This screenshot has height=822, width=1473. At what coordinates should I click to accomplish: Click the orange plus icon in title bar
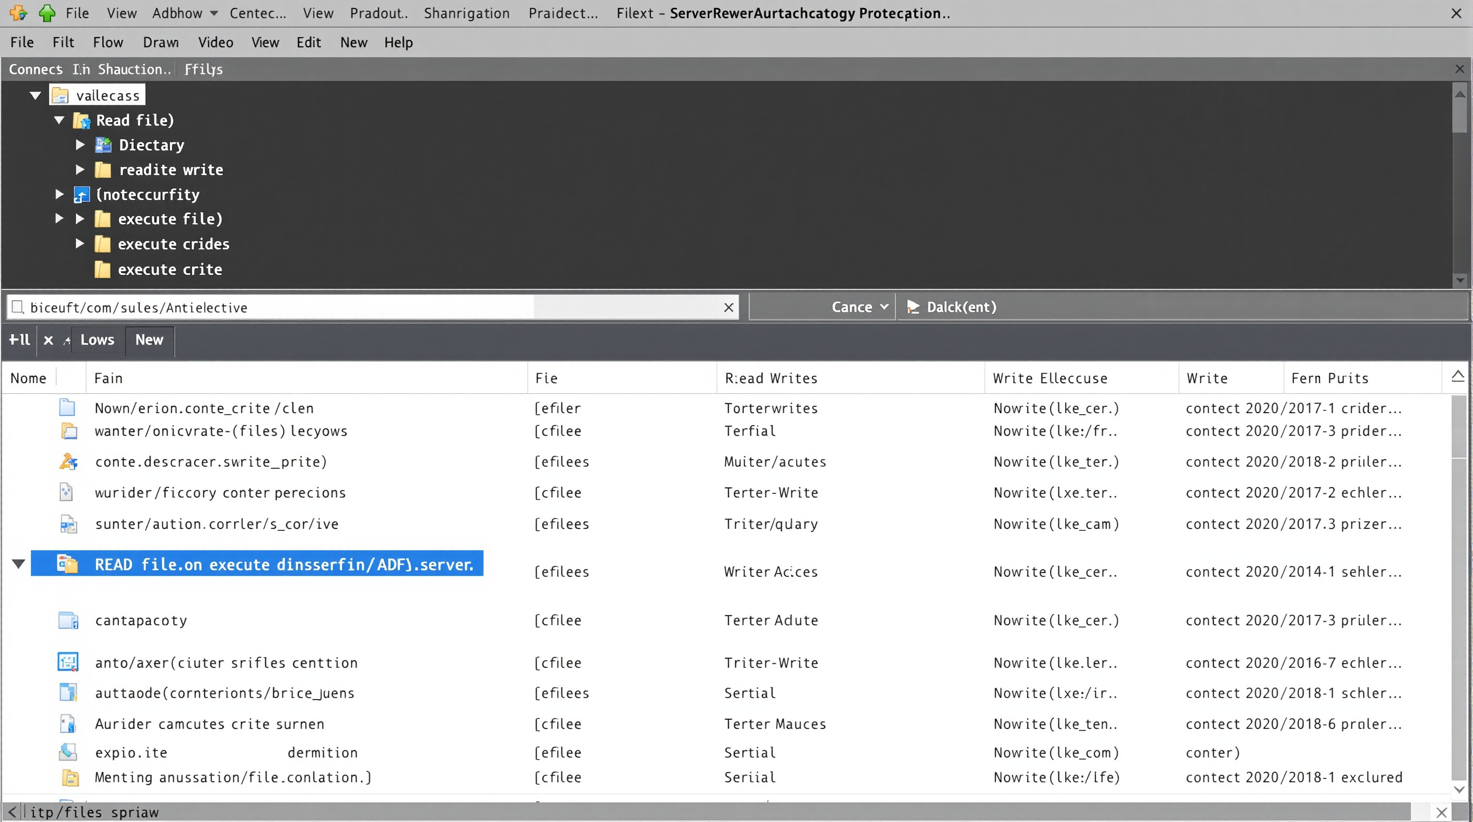[18, 12]
